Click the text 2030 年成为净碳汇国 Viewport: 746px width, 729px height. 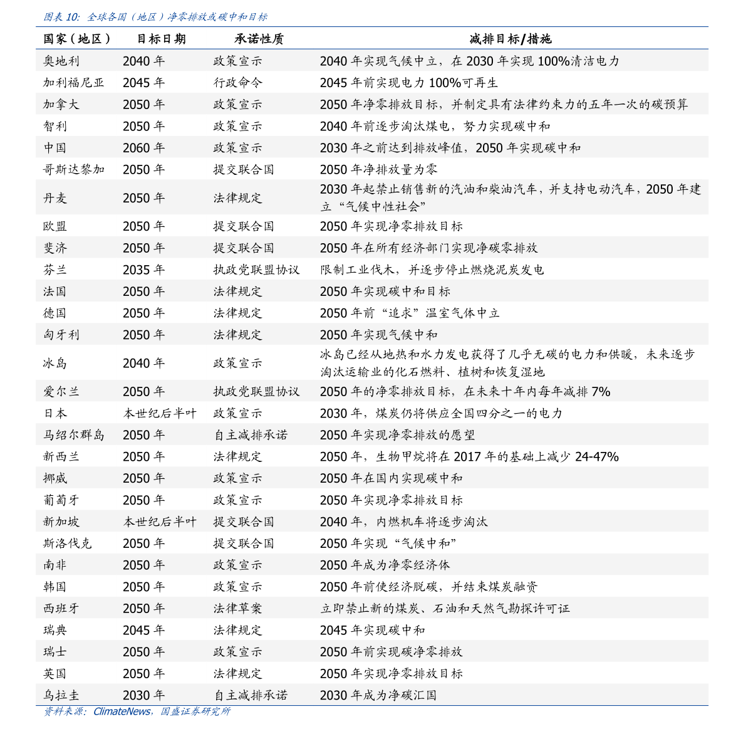pyautogui.click(x=378, y=696)
